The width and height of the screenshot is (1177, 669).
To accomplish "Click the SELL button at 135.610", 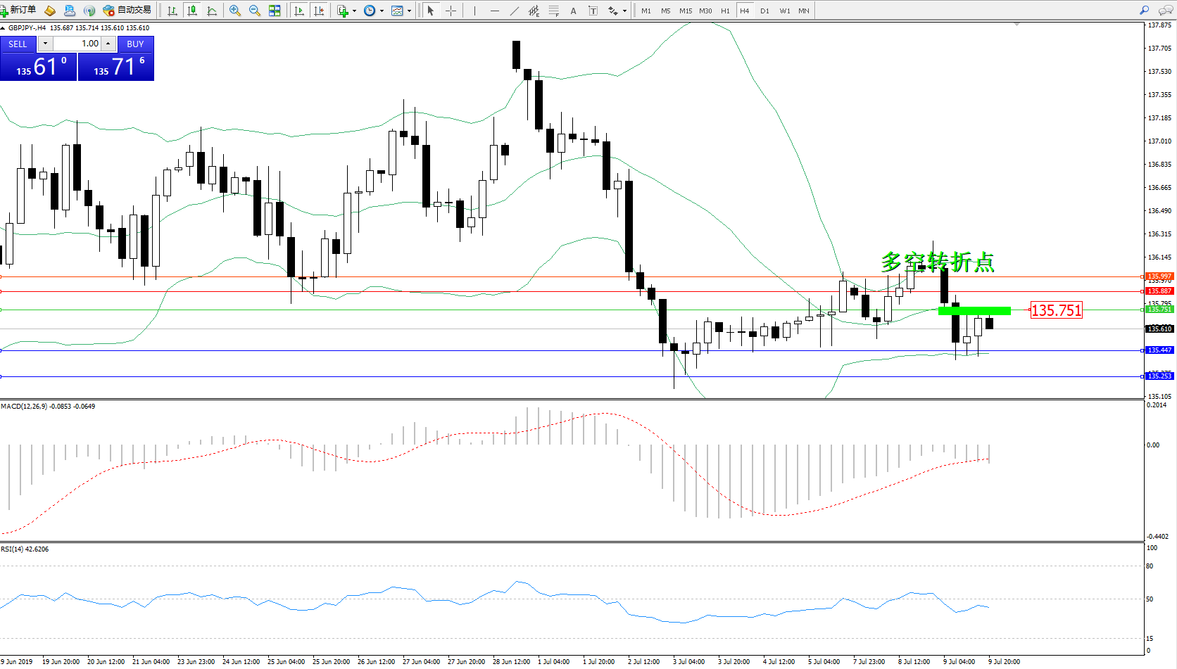I will (38, 67).
